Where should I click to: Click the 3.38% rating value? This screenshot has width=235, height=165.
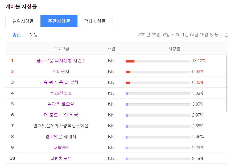pos(198,93)
